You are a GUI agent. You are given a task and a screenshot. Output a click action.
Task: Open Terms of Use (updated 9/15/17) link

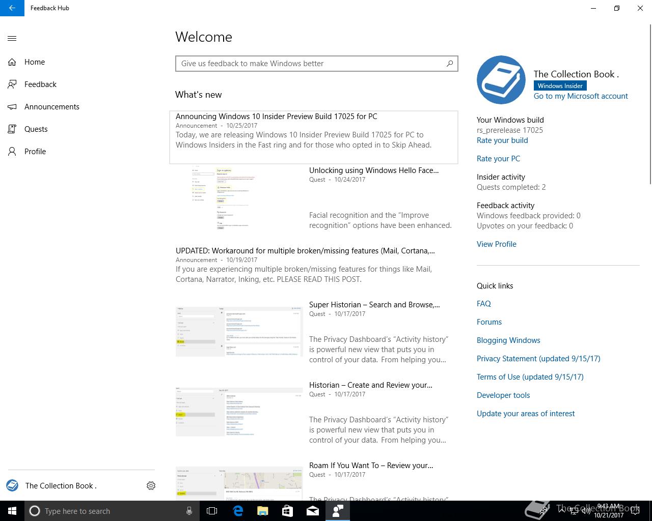pos(530,377)
